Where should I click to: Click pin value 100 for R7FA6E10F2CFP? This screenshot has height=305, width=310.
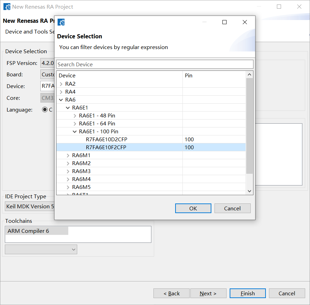189,147
